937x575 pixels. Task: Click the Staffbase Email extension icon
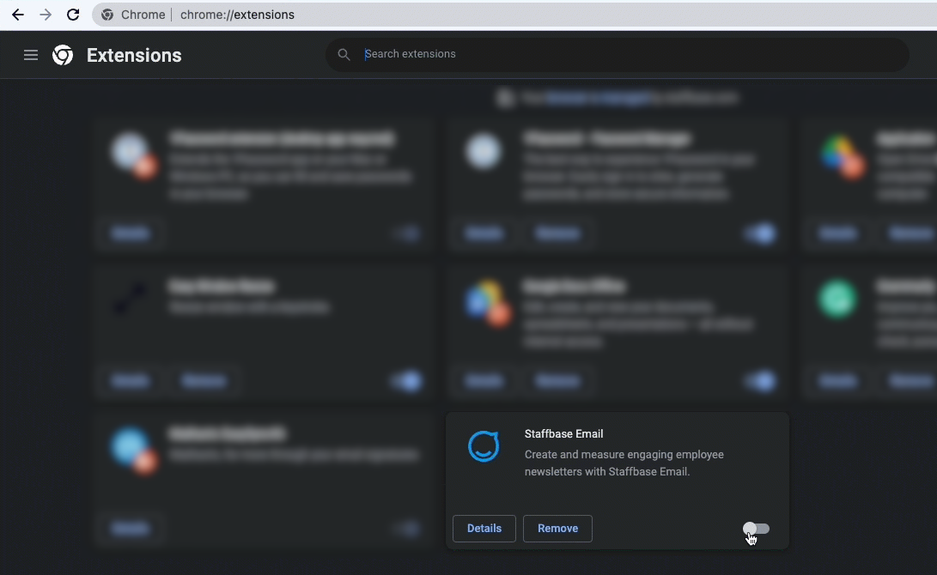coord(484,446)
